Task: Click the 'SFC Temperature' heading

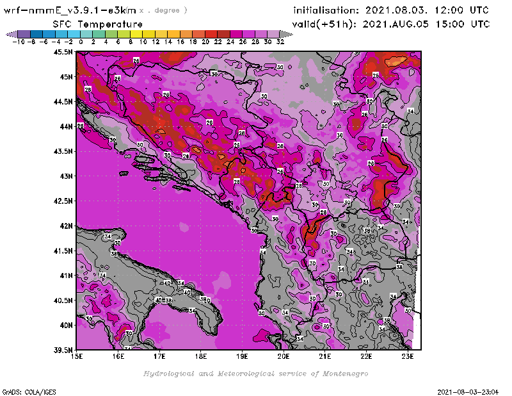Action: click(98, 24)
